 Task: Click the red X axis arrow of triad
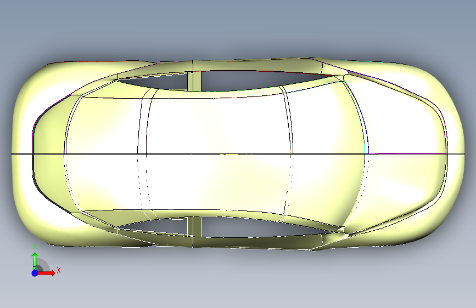click(x=46, y=273)
